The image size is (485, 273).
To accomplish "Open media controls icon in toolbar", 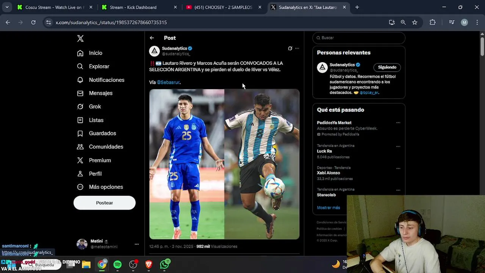I will (451, 22).
